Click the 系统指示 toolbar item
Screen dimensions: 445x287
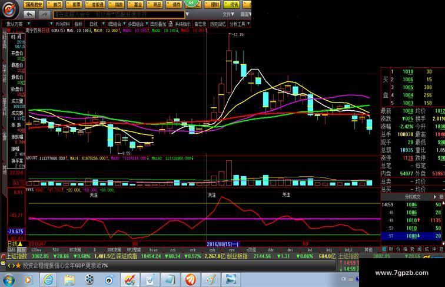[x=182, y=24]
